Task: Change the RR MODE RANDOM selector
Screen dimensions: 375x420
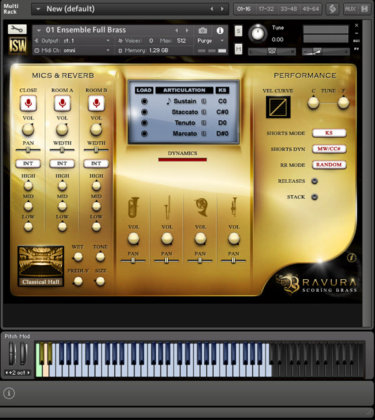Action: tap(329, 165)
